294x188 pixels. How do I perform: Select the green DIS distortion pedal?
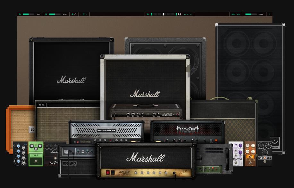[36, 154]
